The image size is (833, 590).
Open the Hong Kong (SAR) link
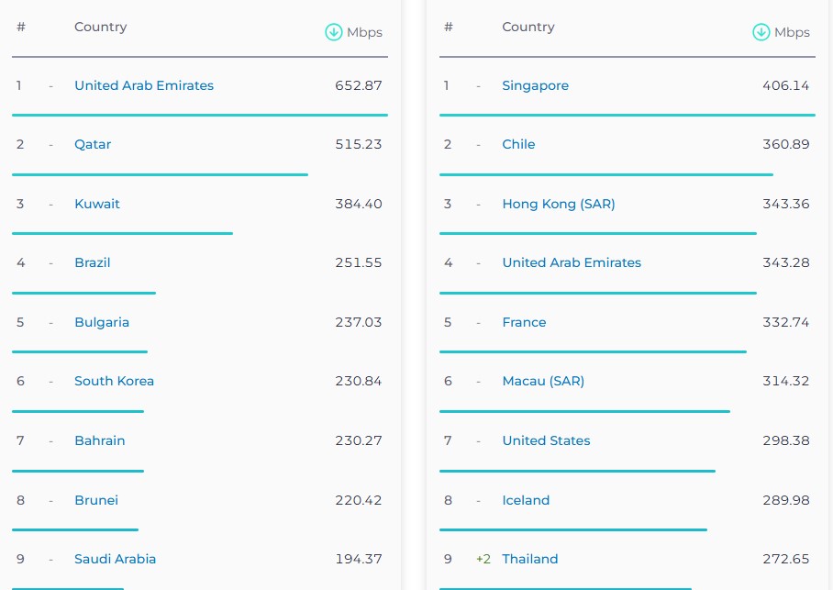pos(559,204)
